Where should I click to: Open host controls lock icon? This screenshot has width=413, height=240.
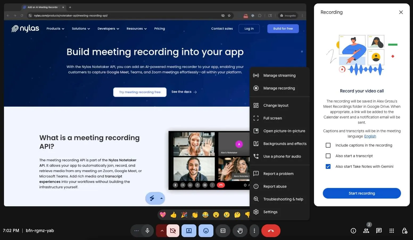click(x=404, y=231)
